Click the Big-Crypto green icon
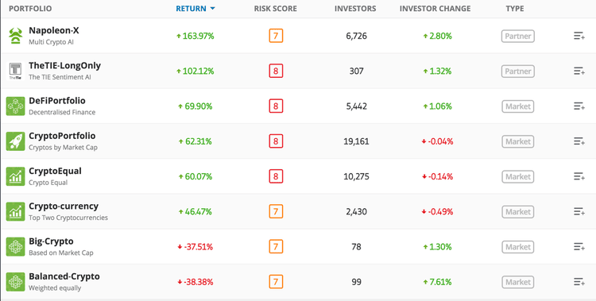This screenshot has height=301, width=596. point(16,247)
